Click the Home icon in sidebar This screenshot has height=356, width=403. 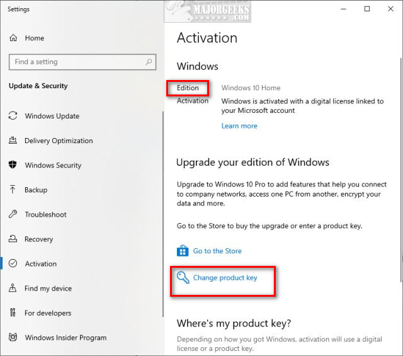point(13,38)
